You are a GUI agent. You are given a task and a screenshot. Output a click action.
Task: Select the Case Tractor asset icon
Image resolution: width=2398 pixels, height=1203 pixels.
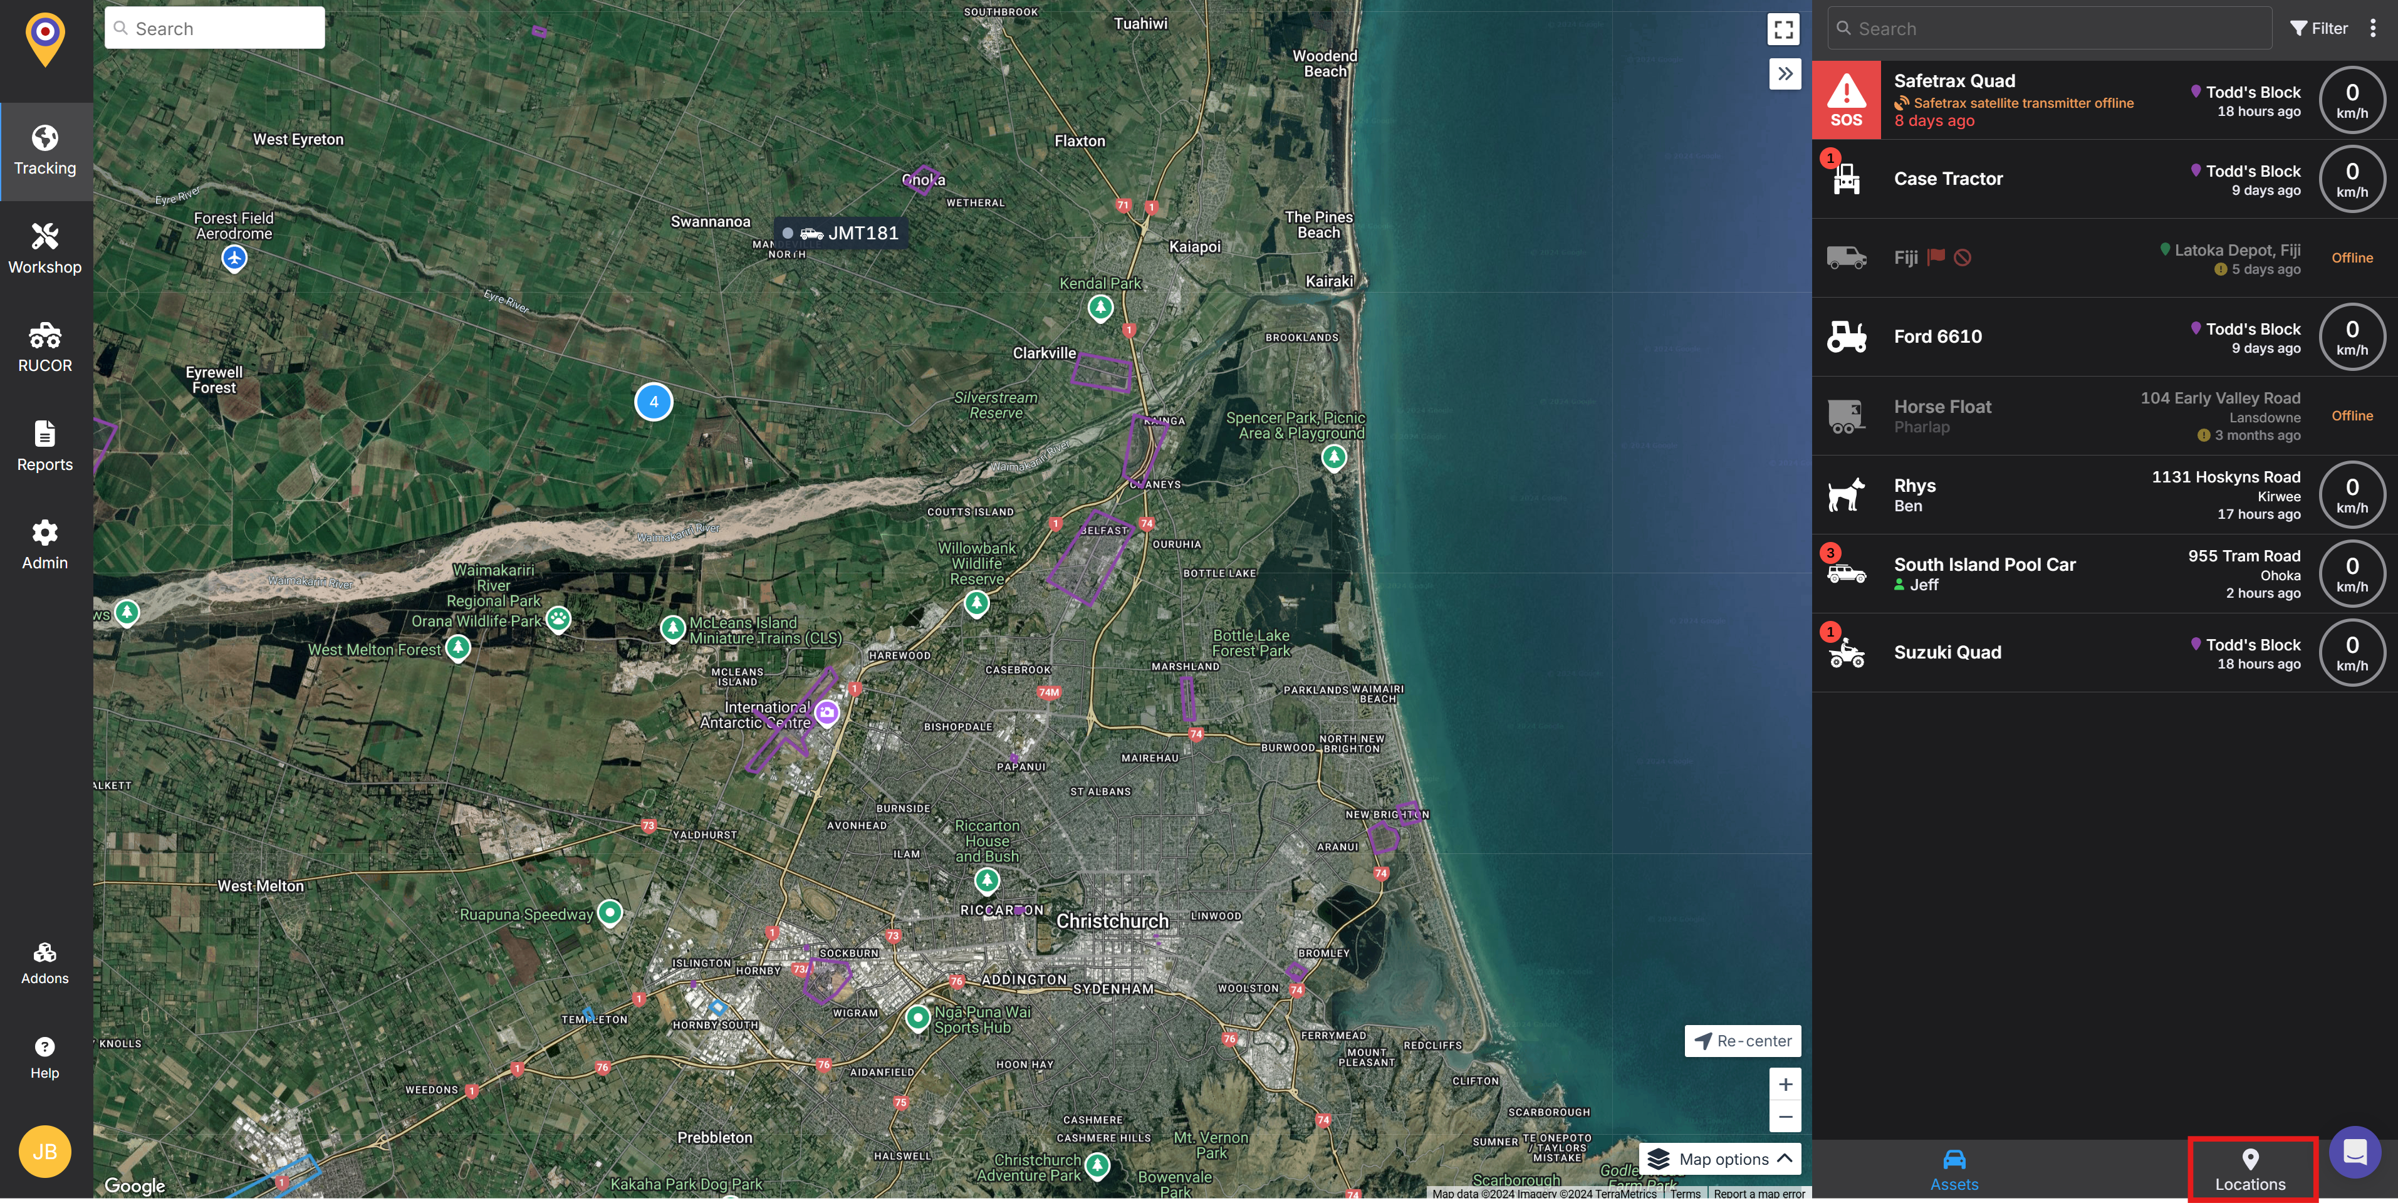[x=1846, y=179]
